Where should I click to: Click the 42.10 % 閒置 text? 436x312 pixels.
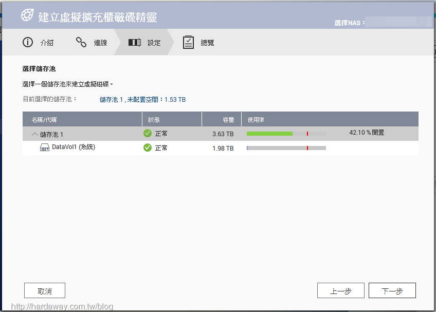click(367, 133)
